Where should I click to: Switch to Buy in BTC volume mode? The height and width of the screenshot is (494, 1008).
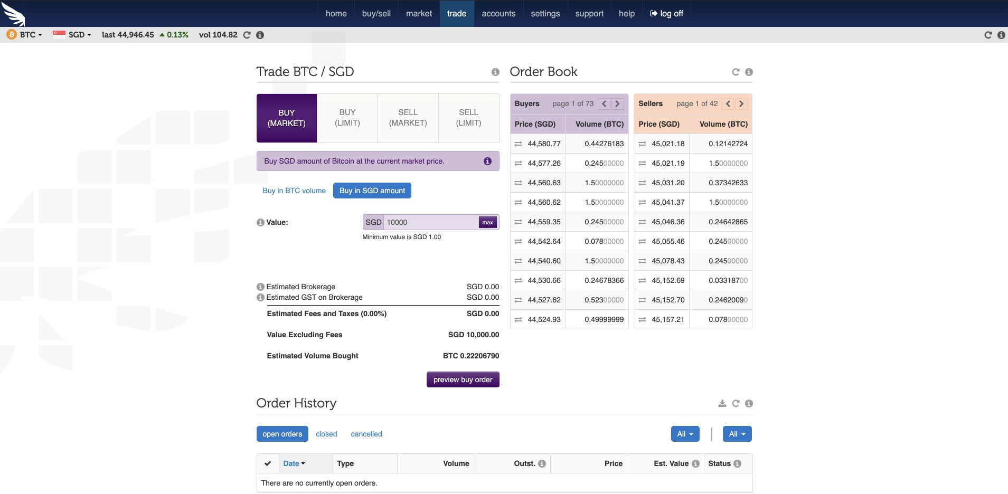294,191
